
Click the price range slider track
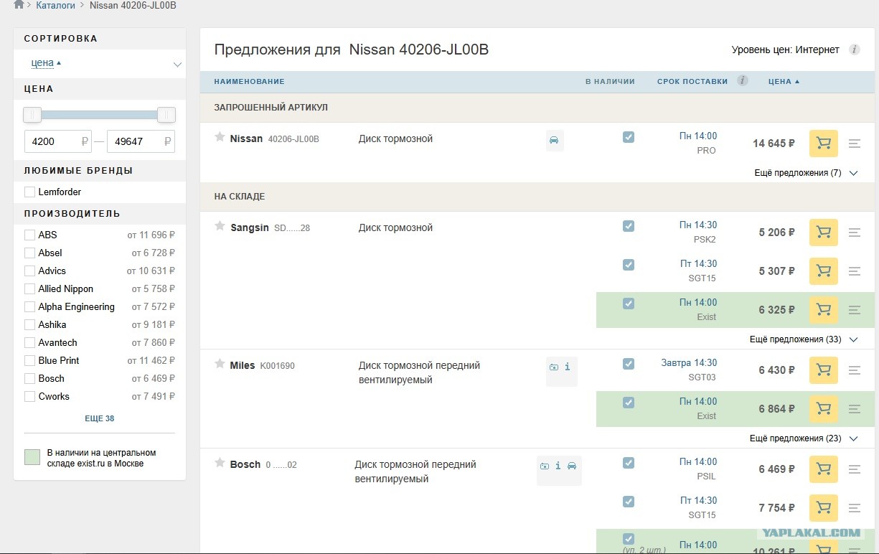100,115
